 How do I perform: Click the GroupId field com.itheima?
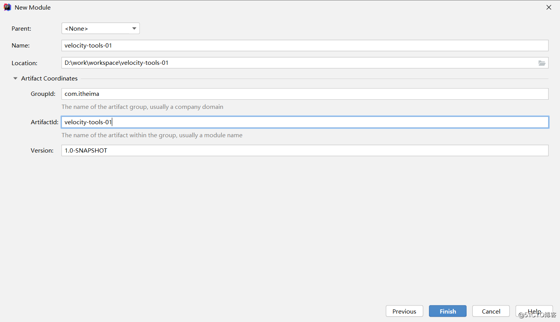coord(305,94)
